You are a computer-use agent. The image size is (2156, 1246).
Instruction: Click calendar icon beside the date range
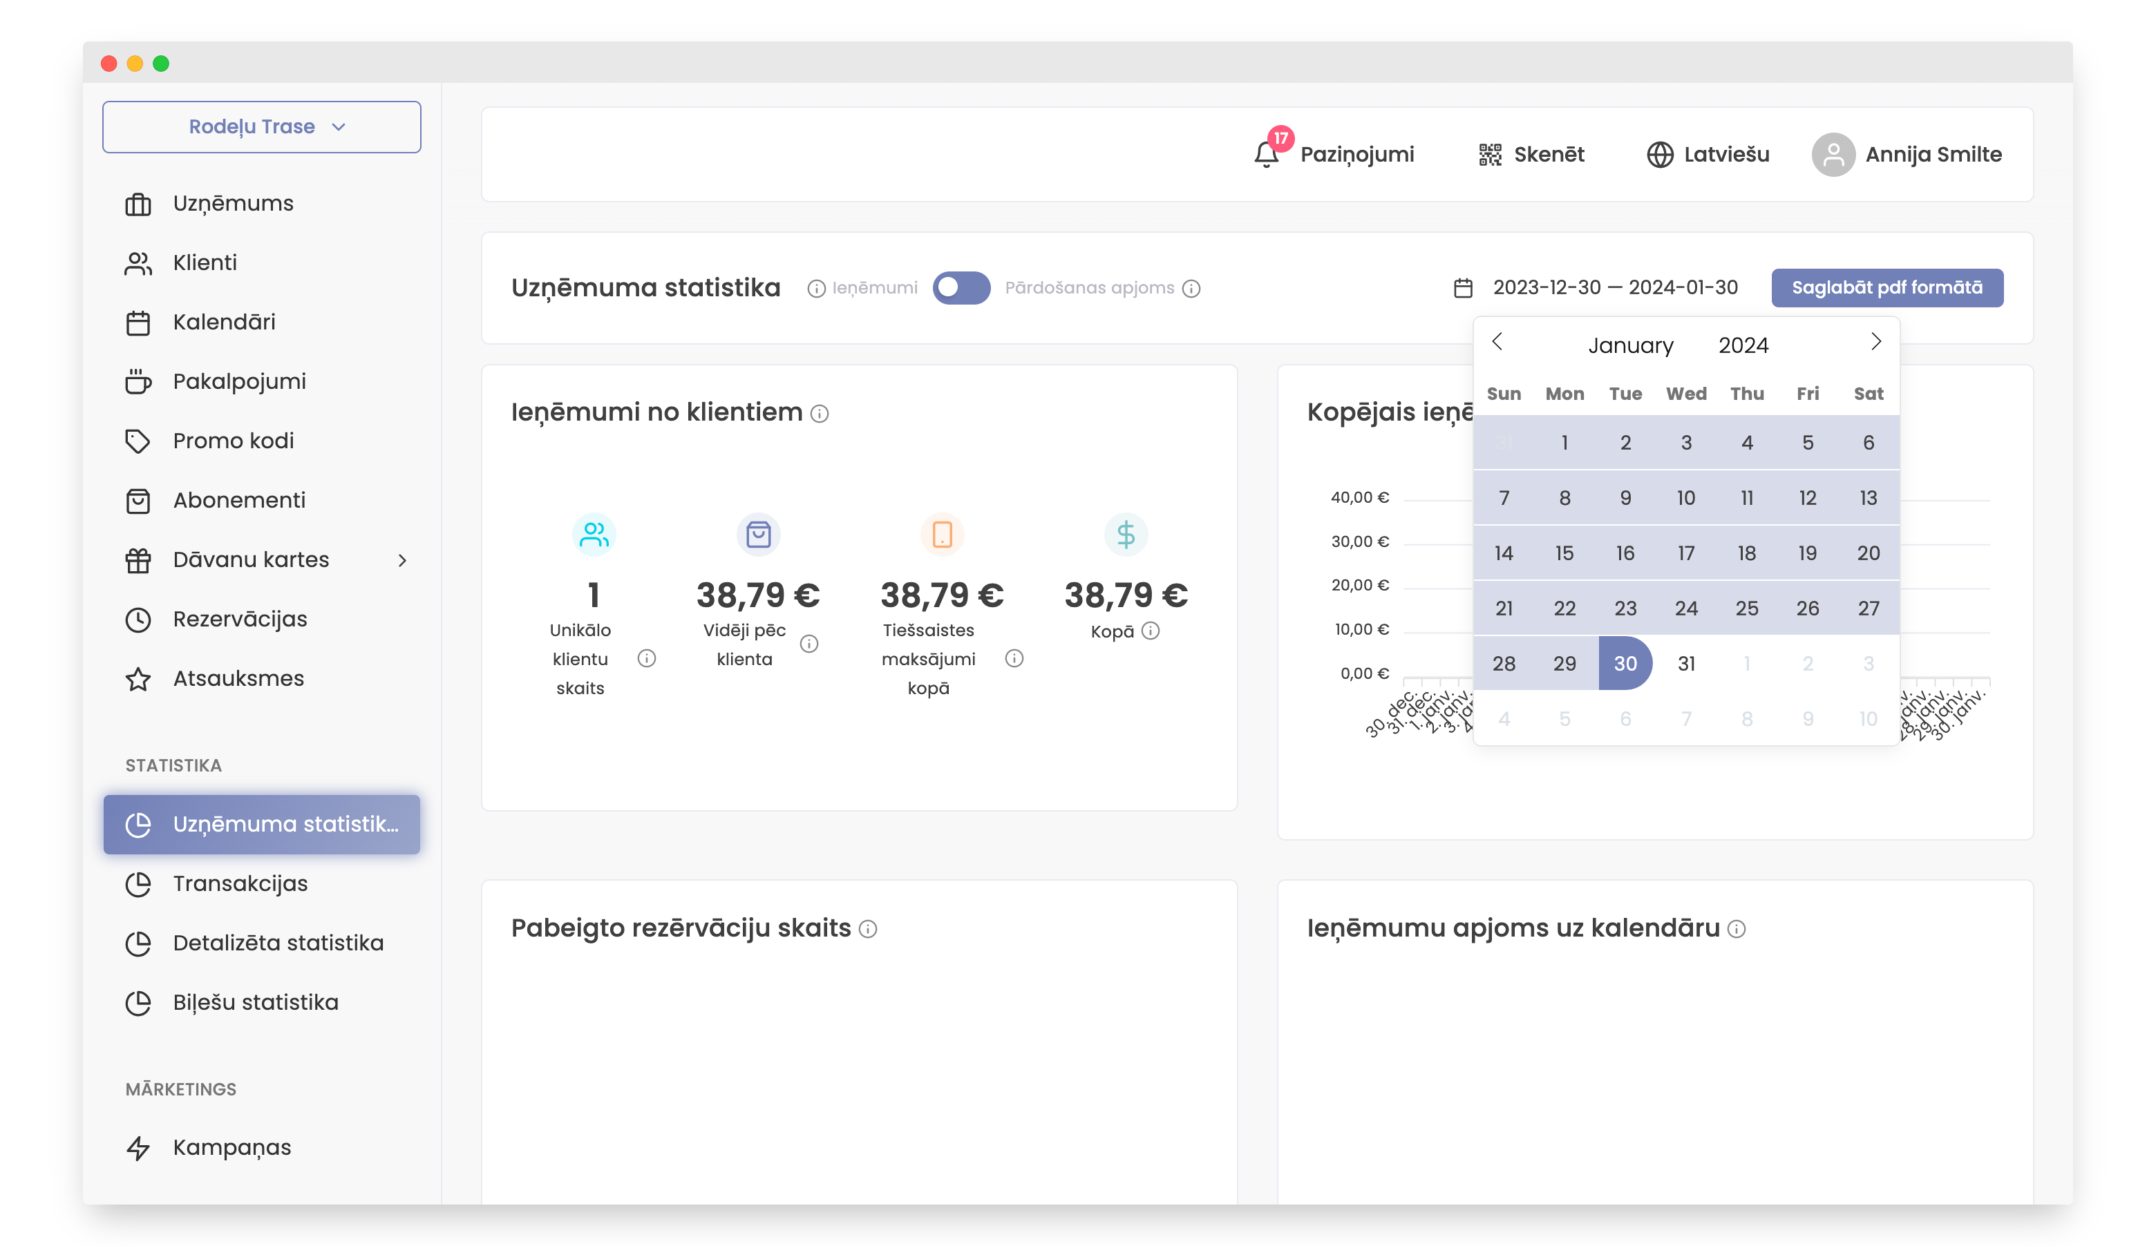point(1463,288)
